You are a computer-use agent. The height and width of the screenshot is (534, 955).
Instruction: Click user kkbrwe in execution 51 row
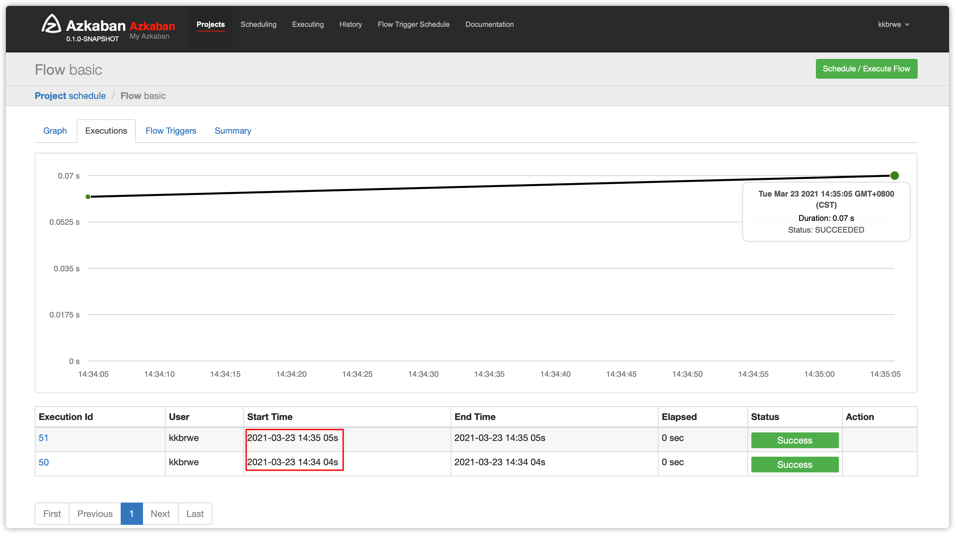(184, 438)
